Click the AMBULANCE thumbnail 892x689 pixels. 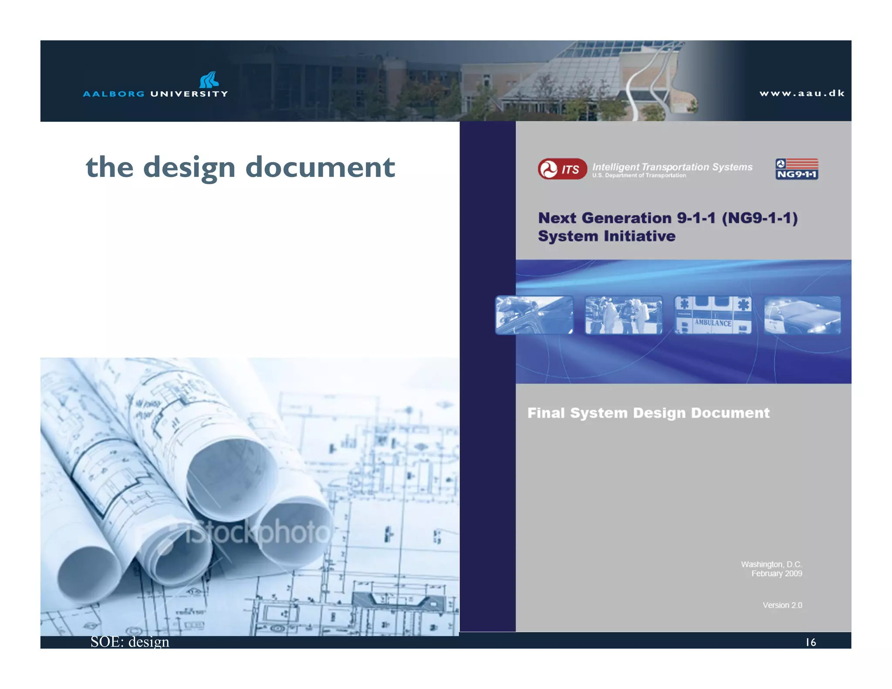(713, 315)
